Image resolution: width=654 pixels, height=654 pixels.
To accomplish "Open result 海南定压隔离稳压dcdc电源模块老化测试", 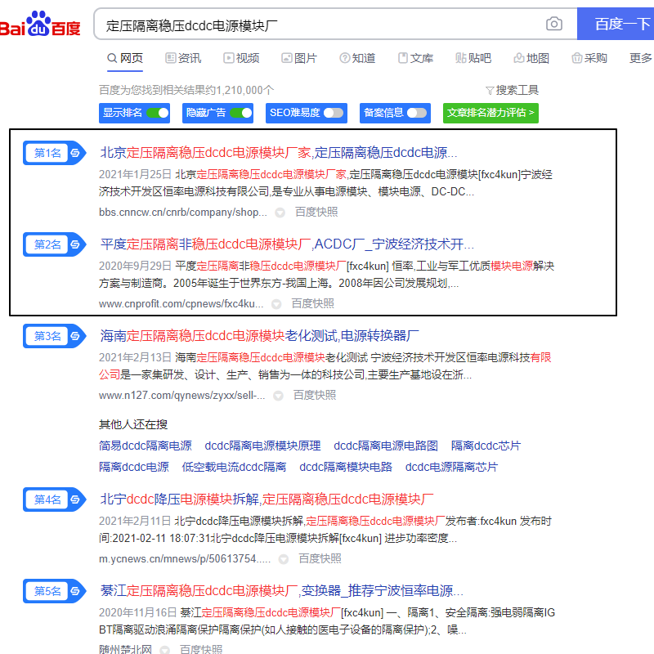I will (x=259, y=336).
